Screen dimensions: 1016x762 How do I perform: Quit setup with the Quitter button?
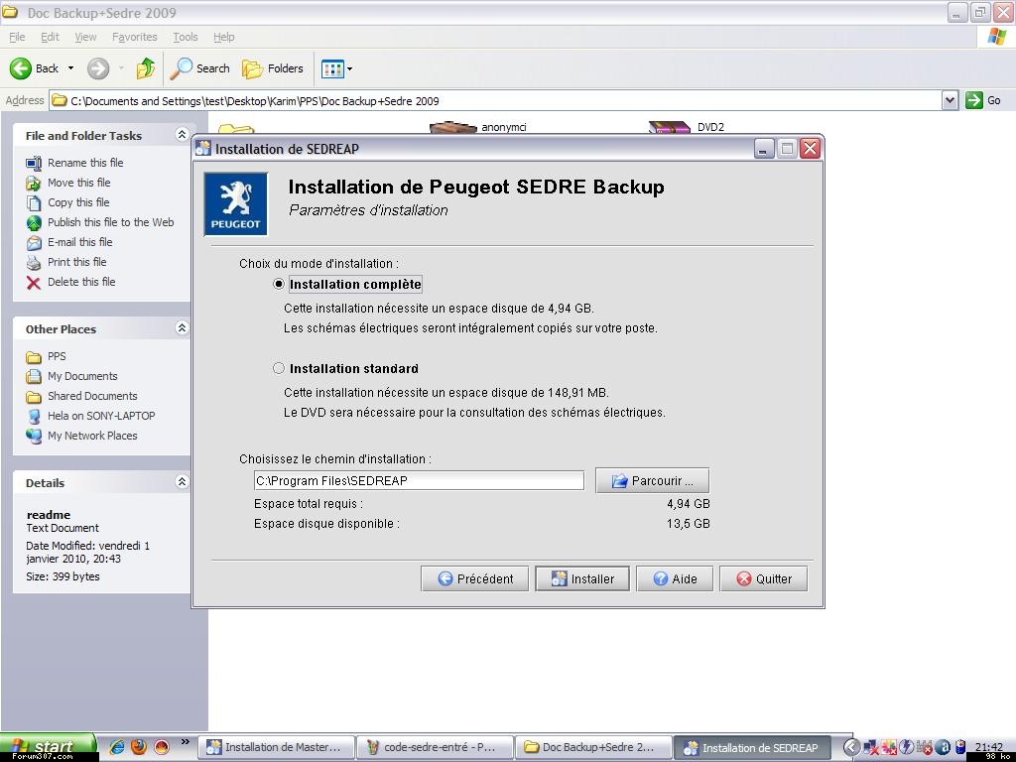[x=763, y=578]
